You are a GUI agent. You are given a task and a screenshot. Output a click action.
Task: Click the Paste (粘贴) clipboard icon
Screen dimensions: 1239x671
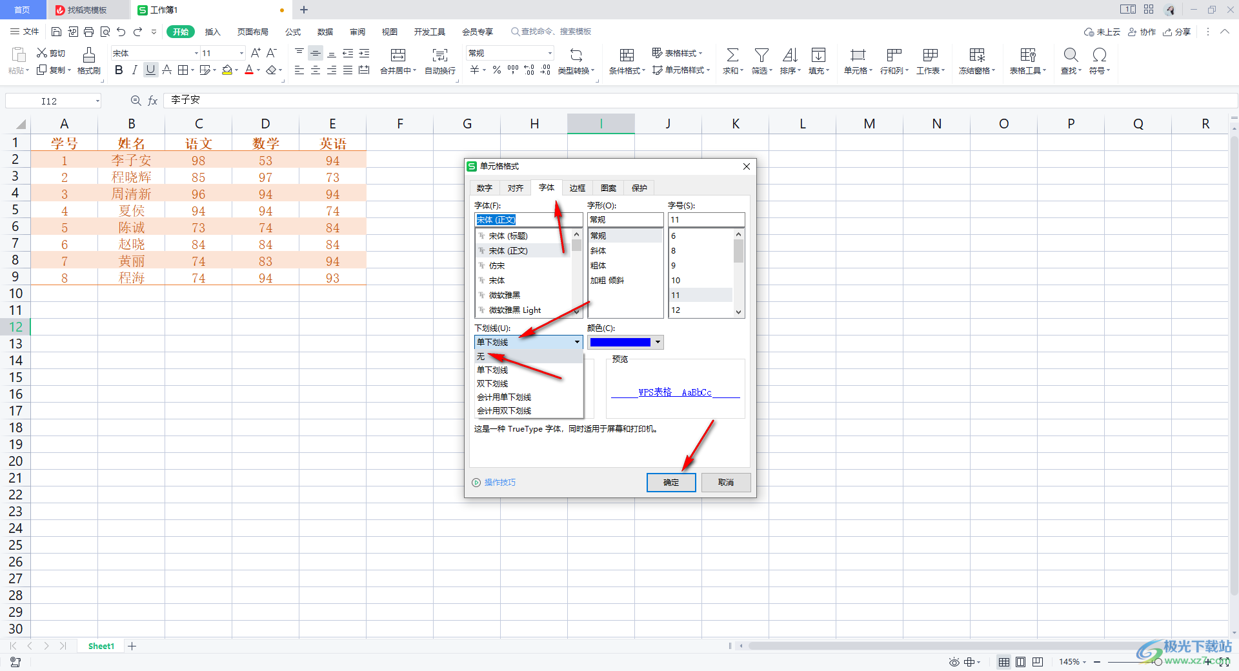[x=19, y=54]
